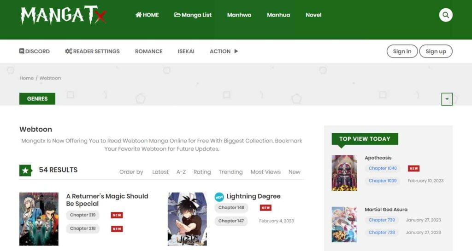Screen dimensions: 472x251
Task: Expand the genres dropdown arrow button
Action: (x=447, y=99)
